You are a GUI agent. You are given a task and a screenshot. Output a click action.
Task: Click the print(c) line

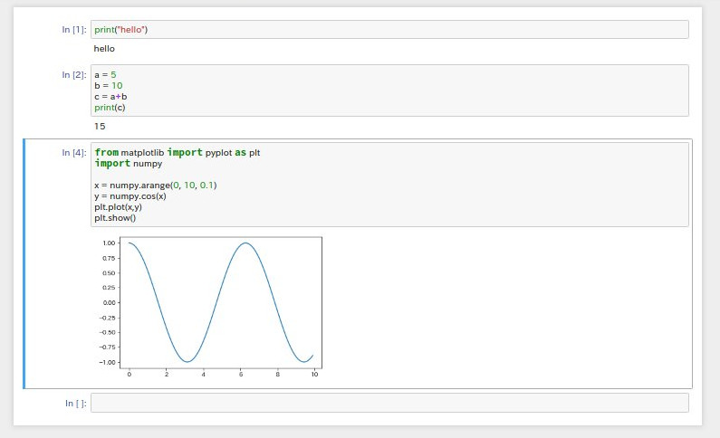pos(110,108)
